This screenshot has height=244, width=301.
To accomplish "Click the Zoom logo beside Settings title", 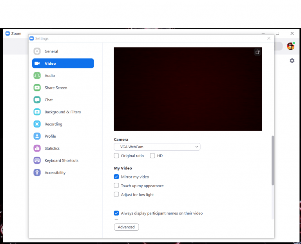I will pyautogui.click(x=32, y=38).
